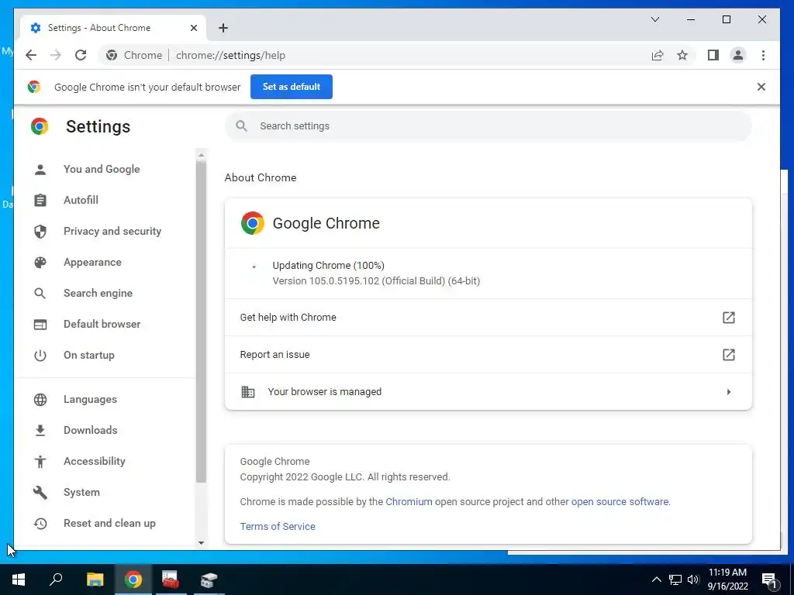Open a new tab with plus button

pyautogui.click(x=223, y=28)
